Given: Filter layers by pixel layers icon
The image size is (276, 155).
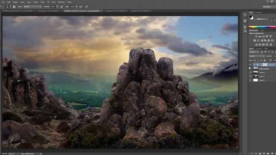Looking at the screenshot, I should pyautogui.click(x=262, y=52).
